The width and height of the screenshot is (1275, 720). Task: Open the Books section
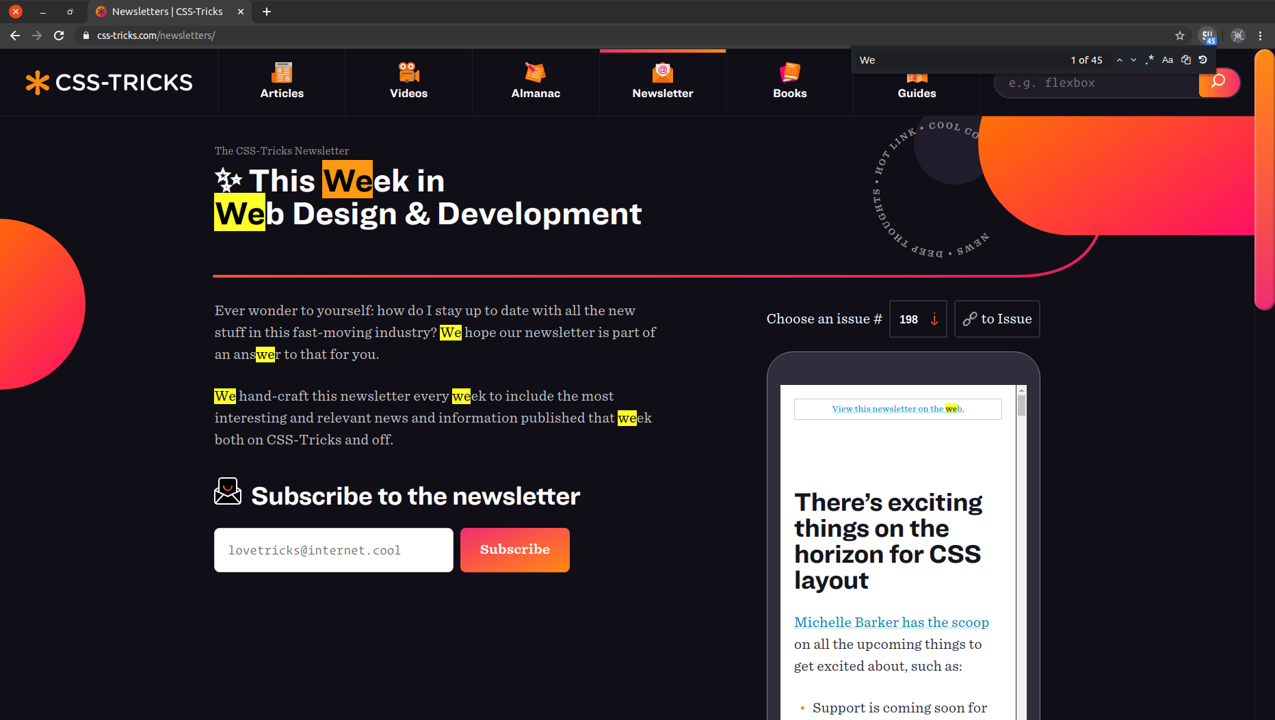point(789,82)
